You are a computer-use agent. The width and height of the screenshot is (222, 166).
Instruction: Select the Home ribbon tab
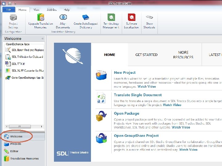point(23,10)
